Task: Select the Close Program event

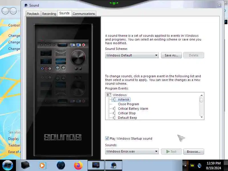Action: tap(129, 104)
